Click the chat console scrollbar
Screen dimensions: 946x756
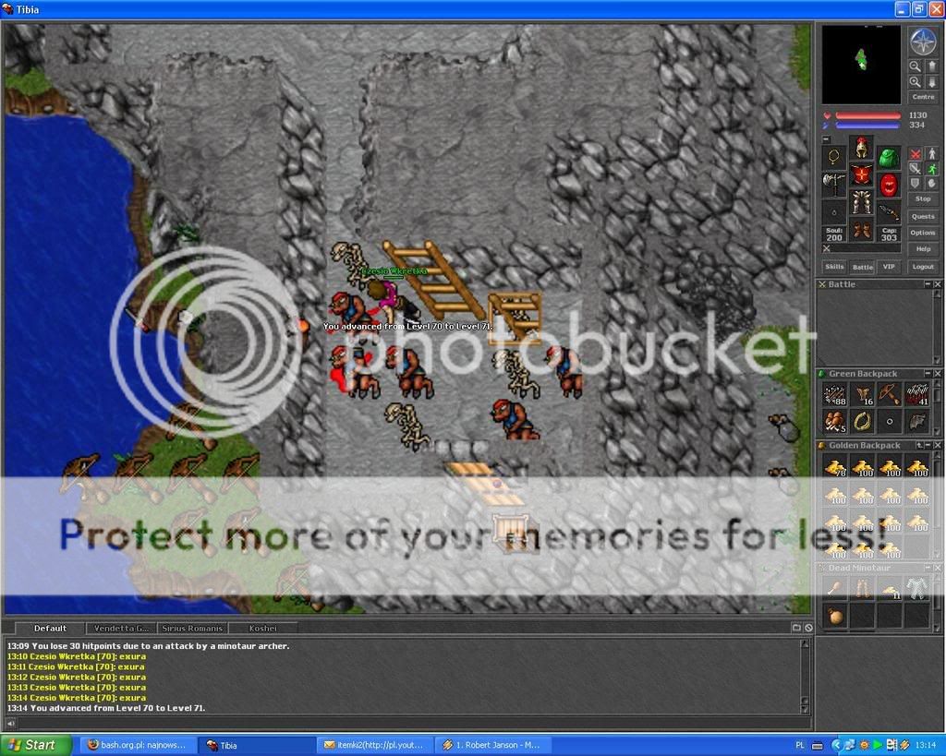[805, 676]
